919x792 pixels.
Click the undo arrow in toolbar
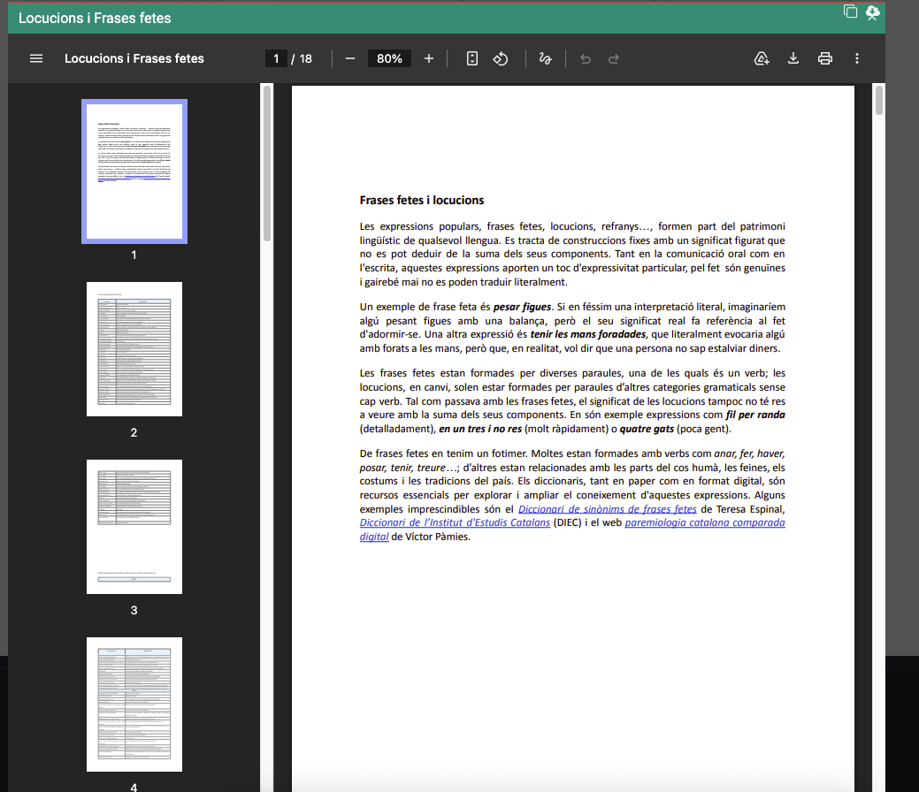(585, 58)
